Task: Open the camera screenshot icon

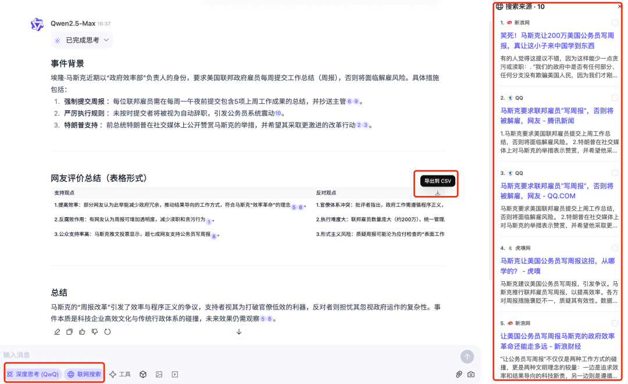Action: [x=471, y=374]
